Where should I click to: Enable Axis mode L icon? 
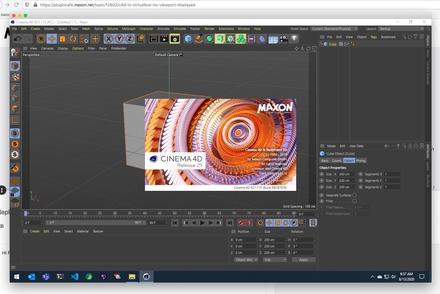point(15,120)
